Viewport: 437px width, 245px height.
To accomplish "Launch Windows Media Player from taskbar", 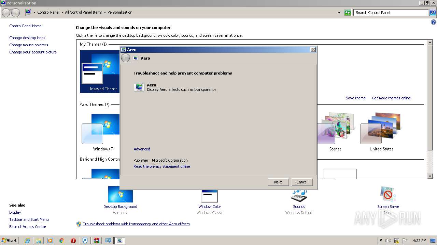I will (x=50, y=241).
